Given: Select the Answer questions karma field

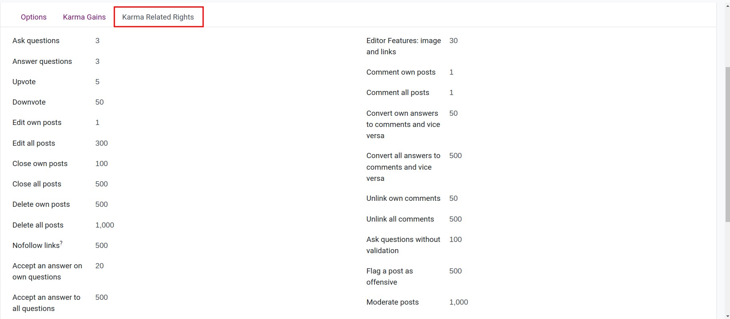Looking at the screenshot, I should click(98, 61).
